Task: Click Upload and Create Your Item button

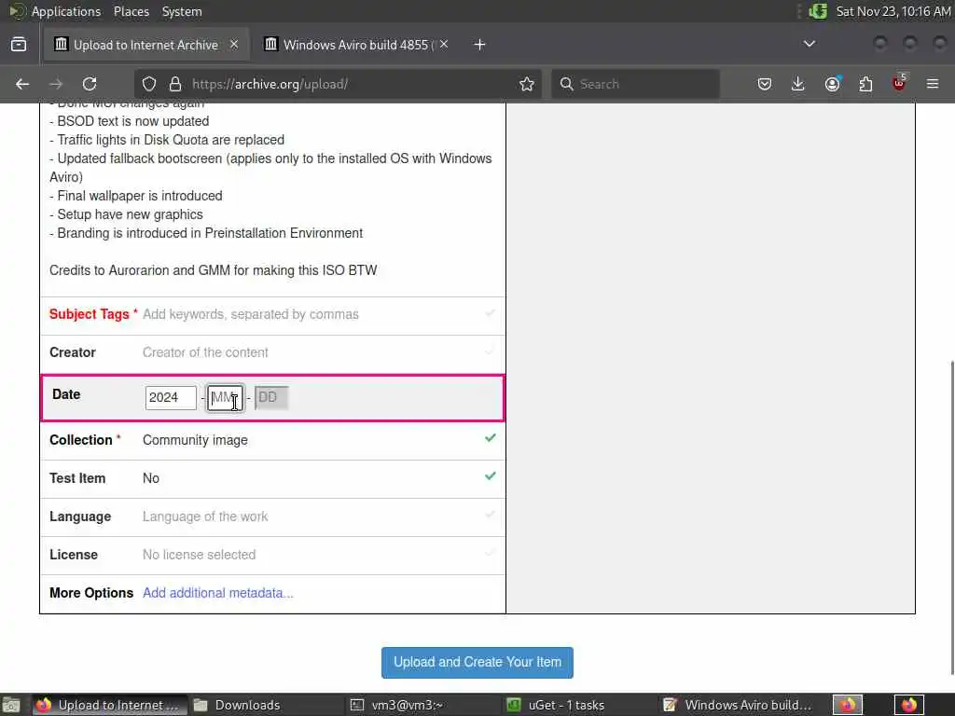Action: pos(477,663)
